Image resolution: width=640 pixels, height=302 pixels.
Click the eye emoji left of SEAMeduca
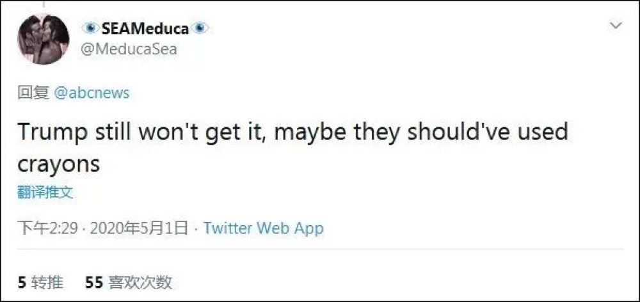90,29
